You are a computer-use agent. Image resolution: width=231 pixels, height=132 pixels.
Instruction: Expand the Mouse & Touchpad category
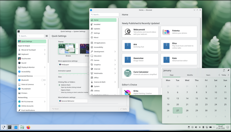tap(45, 50)
